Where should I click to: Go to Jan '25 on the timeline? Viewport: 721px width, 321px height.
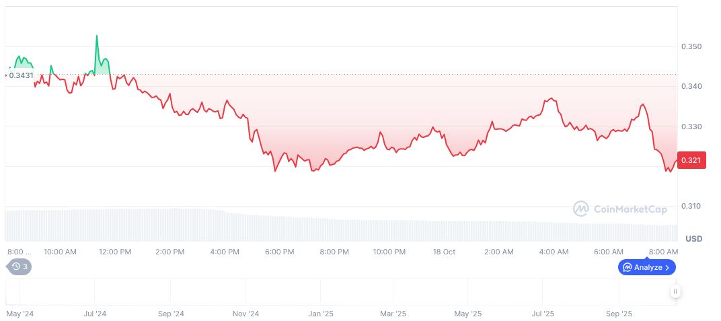pyautogui.click(x=321, y=314)
